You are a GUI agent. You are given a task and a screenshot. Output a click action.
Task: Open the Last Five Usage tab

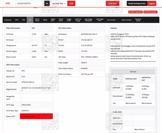(78, 20)
